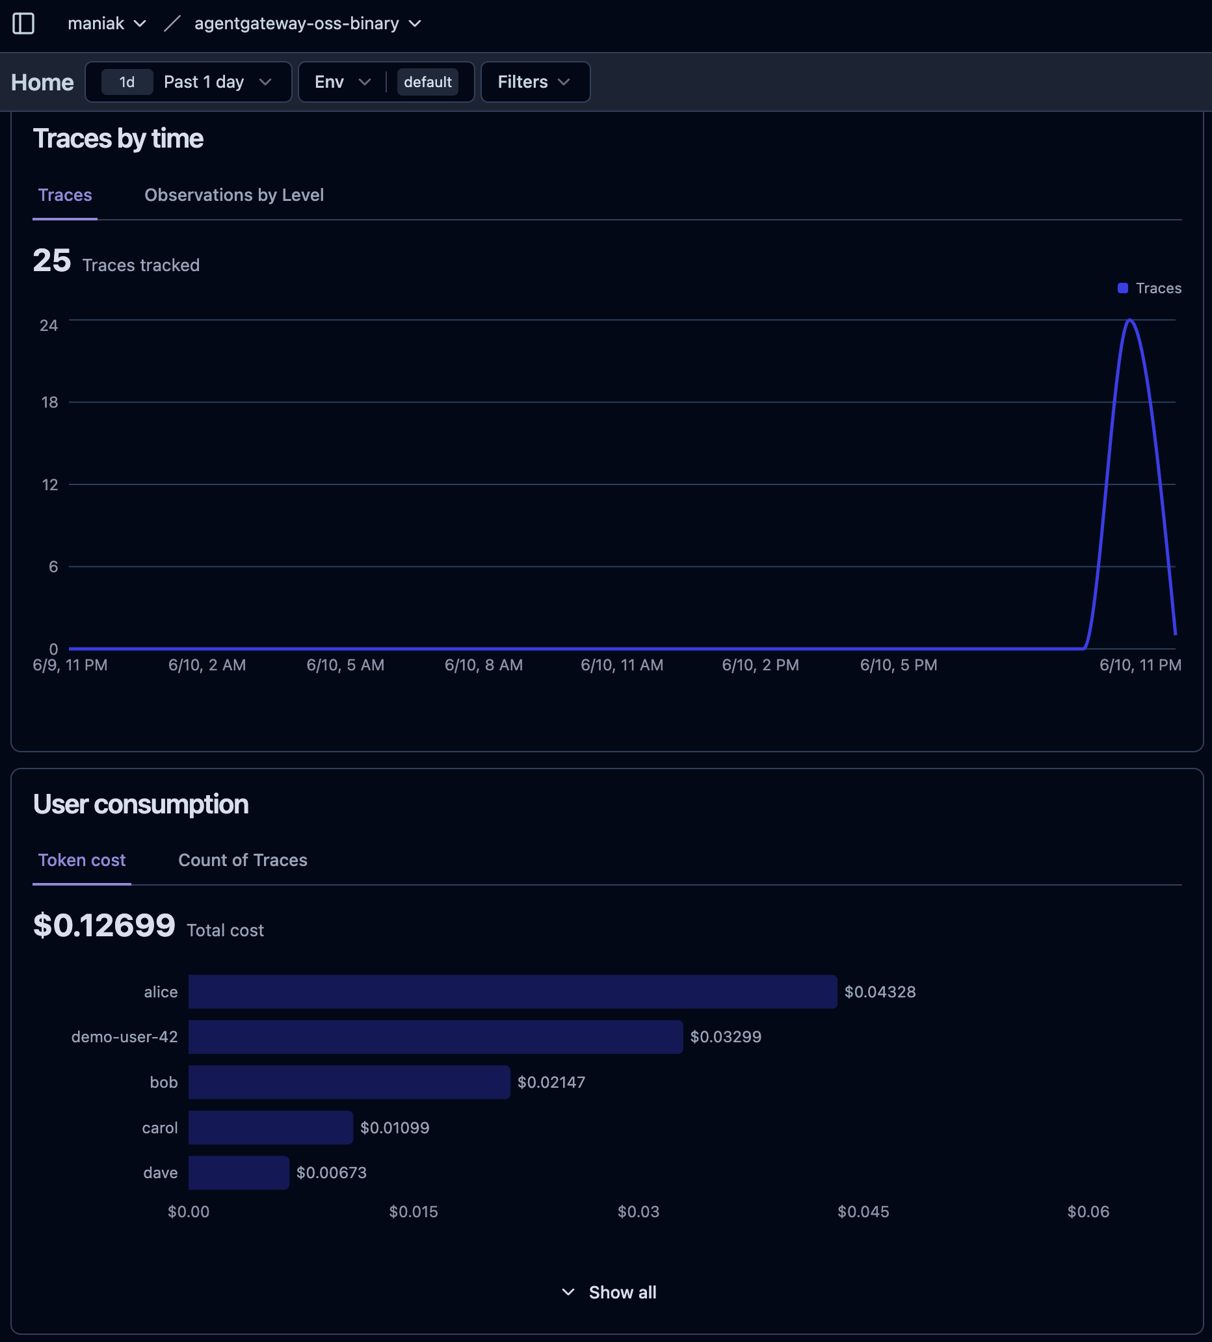Viewport: 1212px width, 1342px height.
Task: Click the Home page title
Action: (42, 83)
